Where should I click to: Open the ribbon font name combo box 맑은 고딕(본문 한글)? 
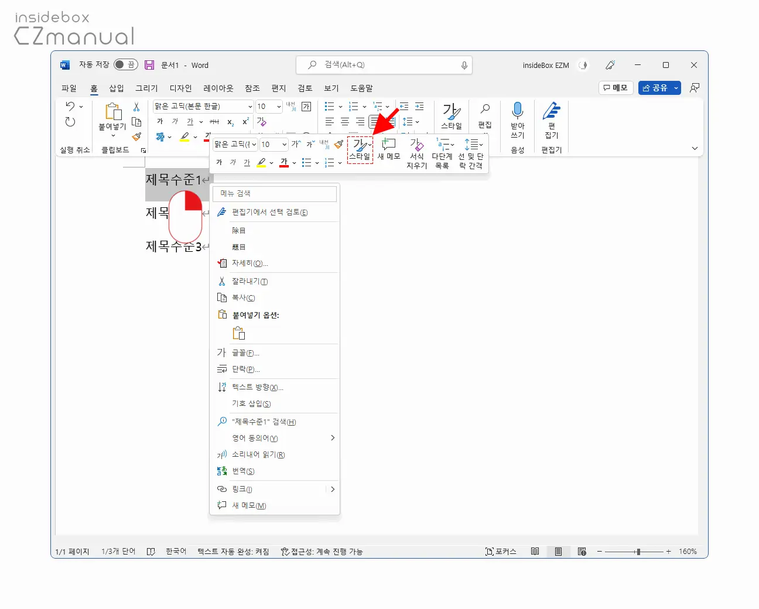[203, 107]
